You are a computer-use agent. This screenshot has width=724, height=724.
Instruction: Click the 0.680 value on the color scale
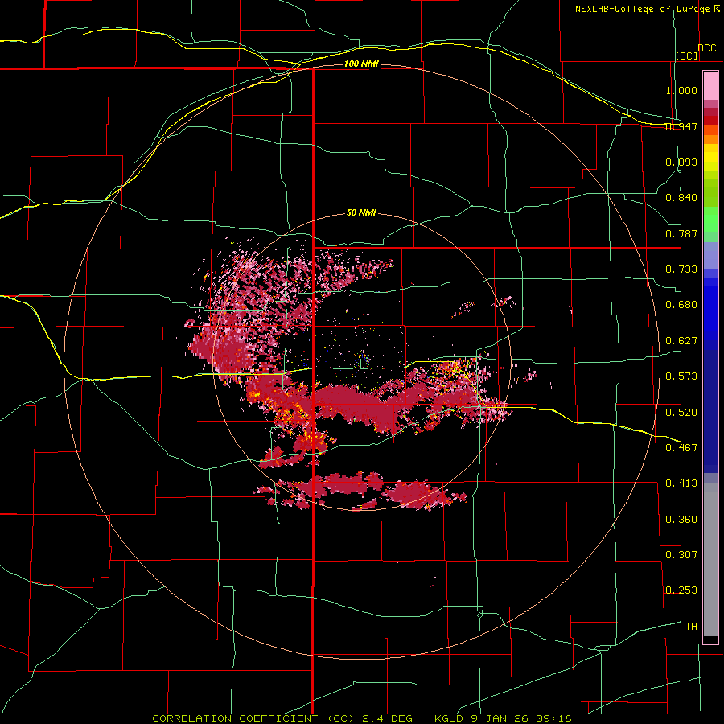[681, 305]
